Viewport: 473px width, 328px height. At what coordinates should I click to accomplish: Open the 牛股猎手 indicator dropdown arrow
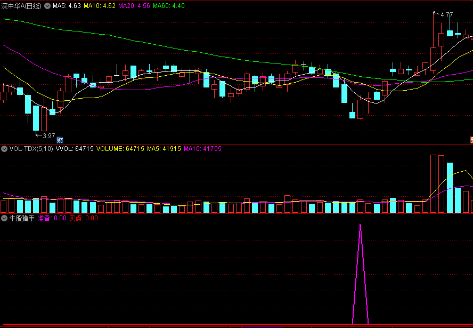click(4, 218)
